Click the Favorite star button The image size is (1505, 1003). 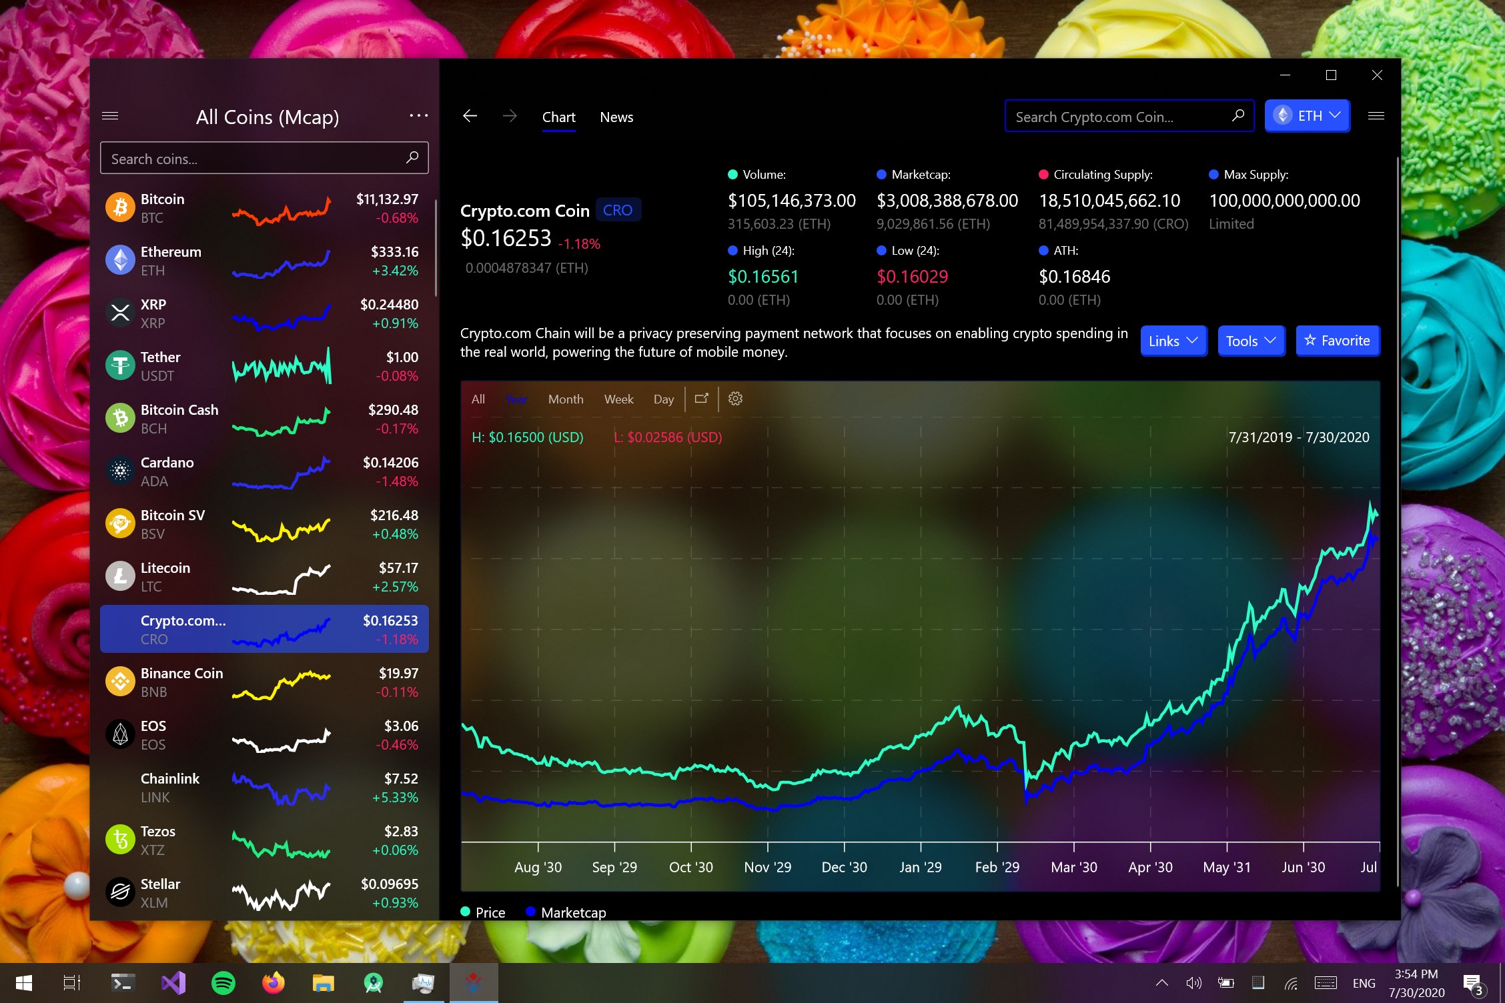[x=1337, y=341]
